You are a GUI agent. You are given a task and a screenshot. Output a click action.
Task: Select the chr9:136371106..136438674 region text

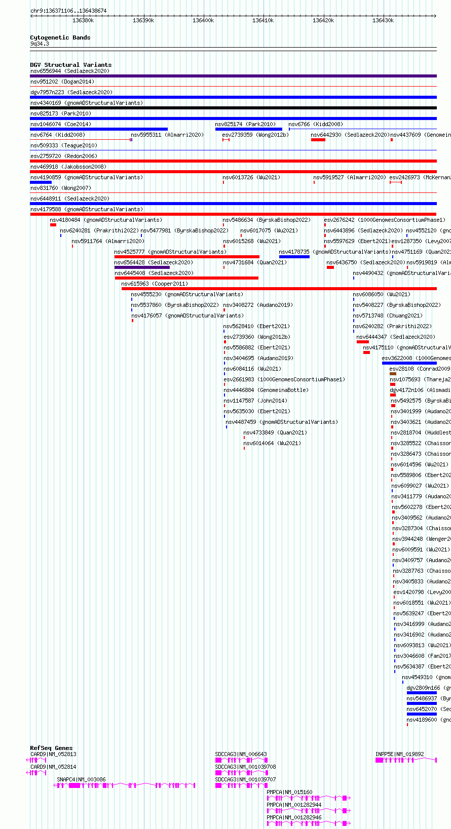[68, 11]
